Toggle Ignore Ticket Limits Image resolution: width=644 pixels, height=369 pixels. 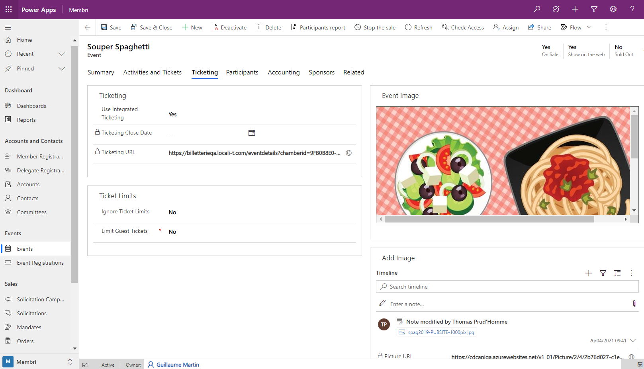172,212
